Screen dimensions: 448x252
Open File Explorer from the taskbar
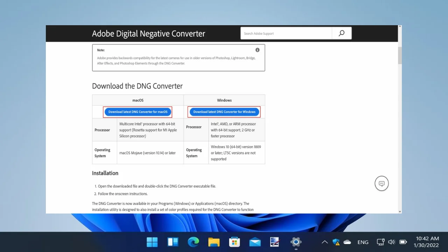(214, 242)
